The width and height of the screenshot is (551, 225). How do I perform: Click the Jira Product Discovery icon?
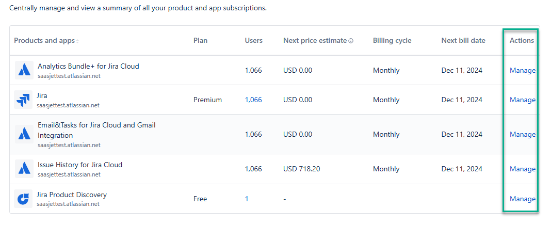23,199
